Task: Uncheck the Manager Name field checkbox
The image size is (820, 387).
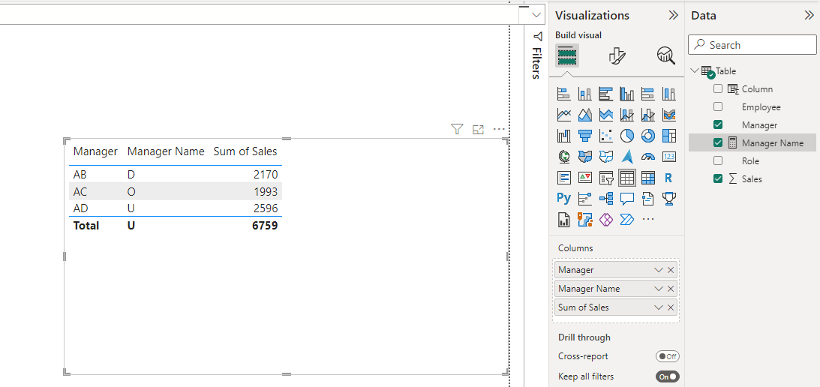Action: pos(718,142)
